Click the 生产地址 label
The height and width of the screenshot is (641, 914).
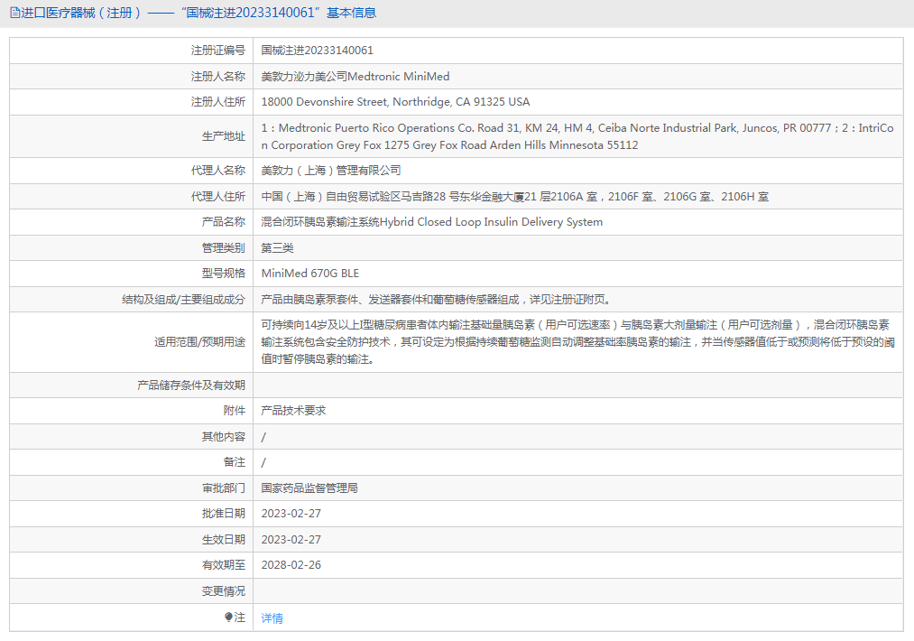[x=223, y=136]
